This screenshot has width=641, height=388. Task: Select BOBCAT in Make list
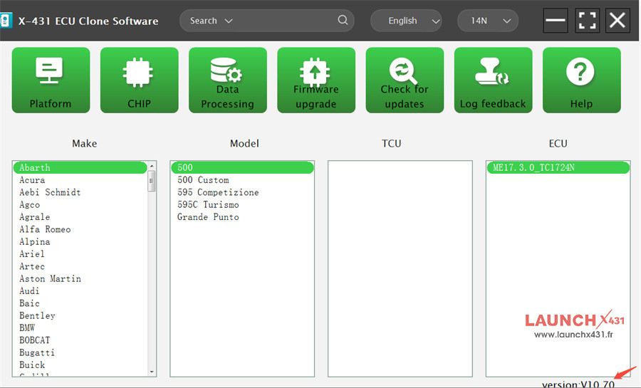point(80,340)
